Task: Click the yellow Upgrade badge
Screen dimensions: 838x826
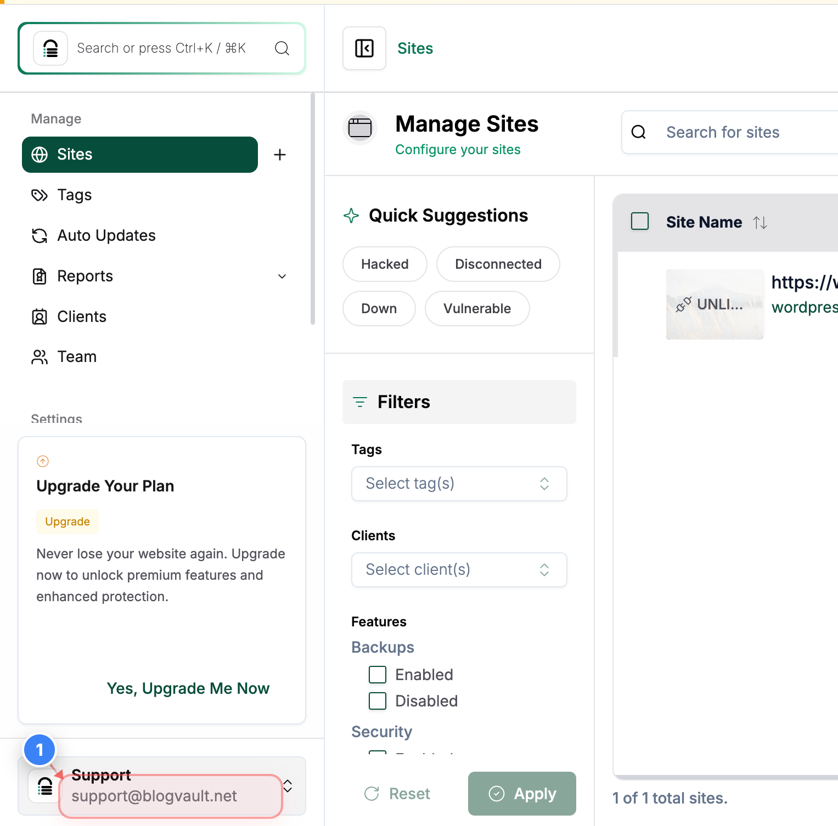Action: click(x=68, y=522)
